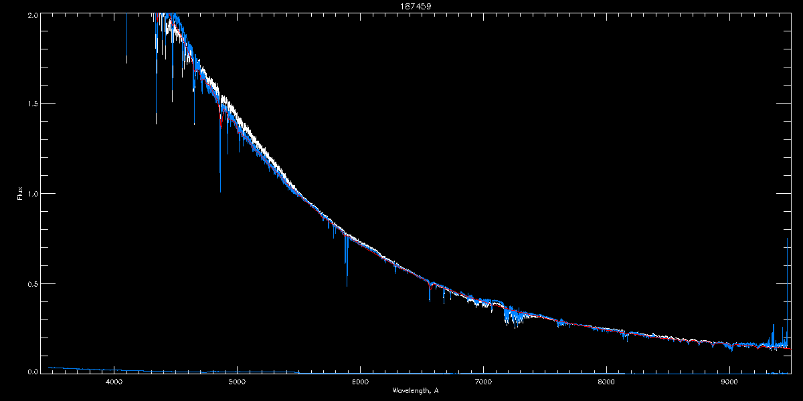803x401 pixels.
Task: Click the 5000 wavelength tick label
Action: tap(237, 382)
